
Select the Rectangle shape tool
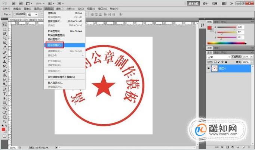pyautogui.click(x=4, y=103)
